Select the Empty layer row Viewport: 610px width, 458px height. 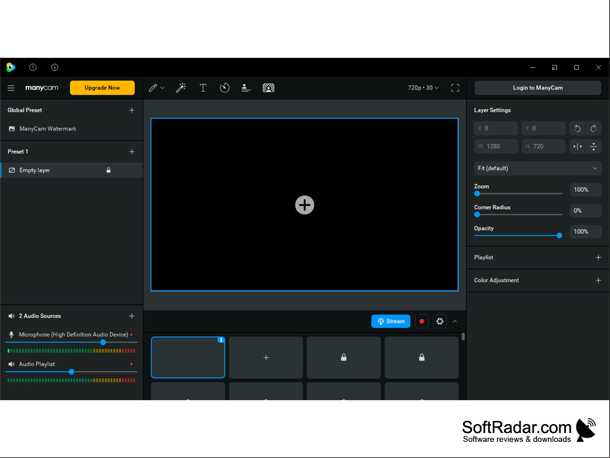[71, 170]
